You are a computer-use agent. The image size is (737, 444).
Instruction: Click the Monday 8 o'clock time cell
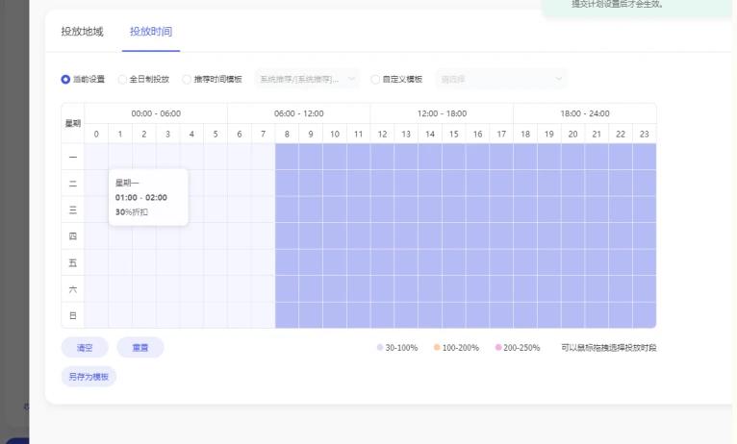tap(287, 157)
